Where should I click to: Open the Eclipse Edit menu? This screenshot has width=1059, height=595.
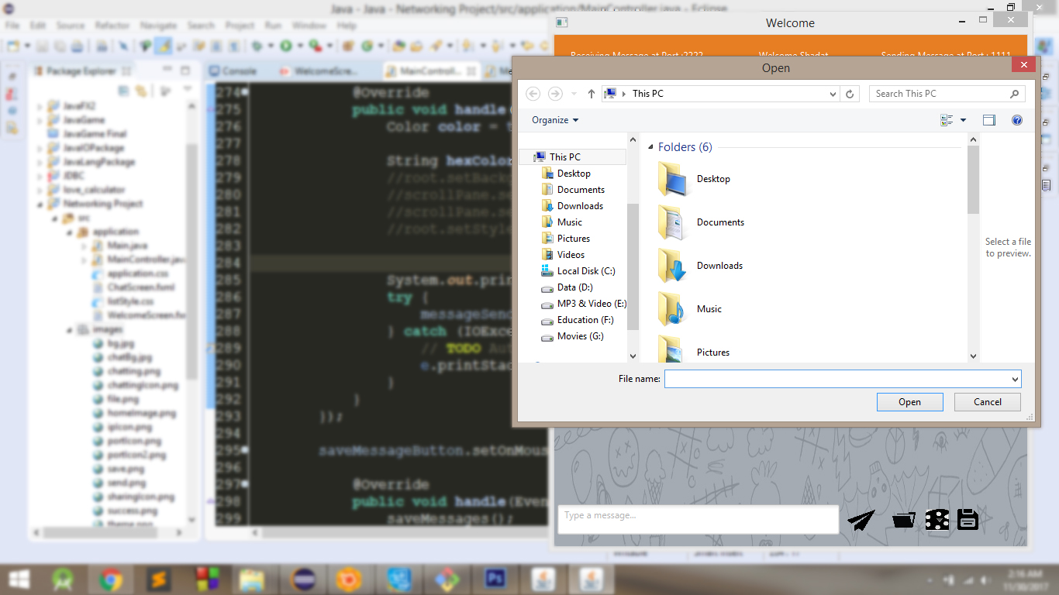coord(38,26)
